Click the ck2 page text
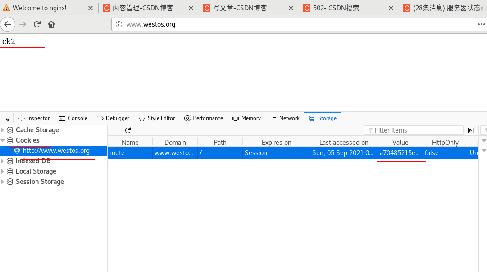This screenshot has width=487, height=272. click(9, 41)
